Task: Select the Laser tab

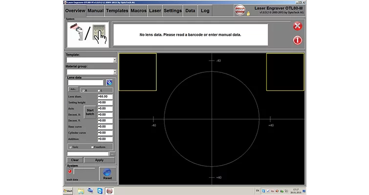Action: pos(155,11)
